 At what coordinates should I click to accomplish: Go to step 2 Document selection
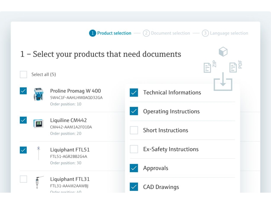166,33
